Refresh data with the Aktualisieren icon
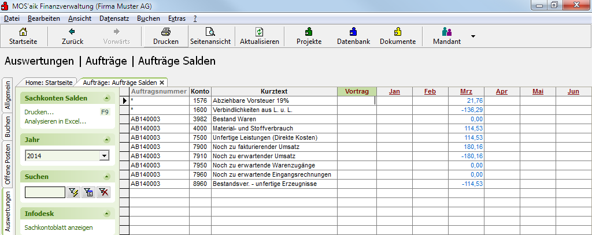 [x=260, y=32]
